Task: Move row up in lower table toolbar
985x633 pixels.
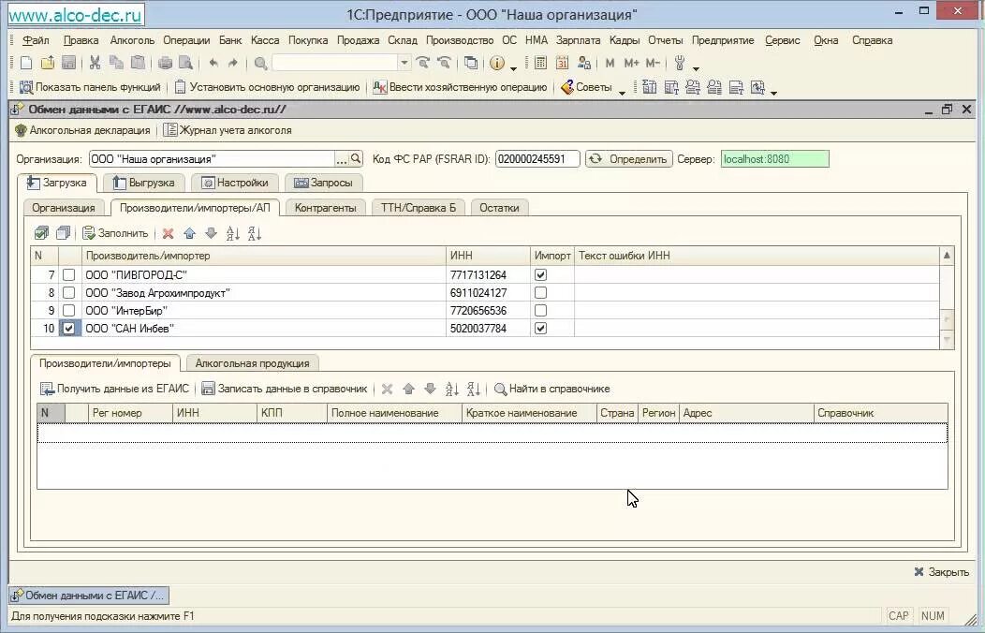Action: coord(408,390)
